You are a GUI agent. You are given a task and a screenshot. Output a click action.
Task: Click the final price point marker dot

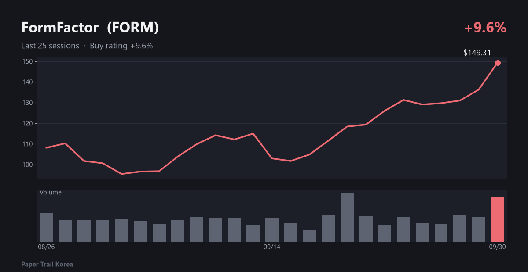click(x=498, y=63)
